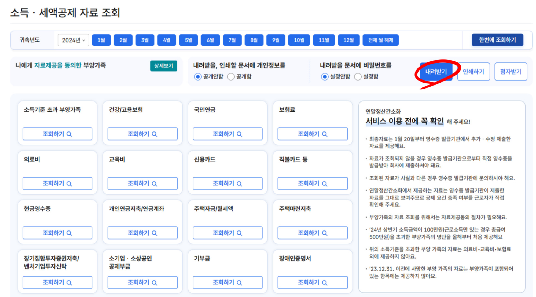Open the 2024년 year dropdown

coord(73,40)
